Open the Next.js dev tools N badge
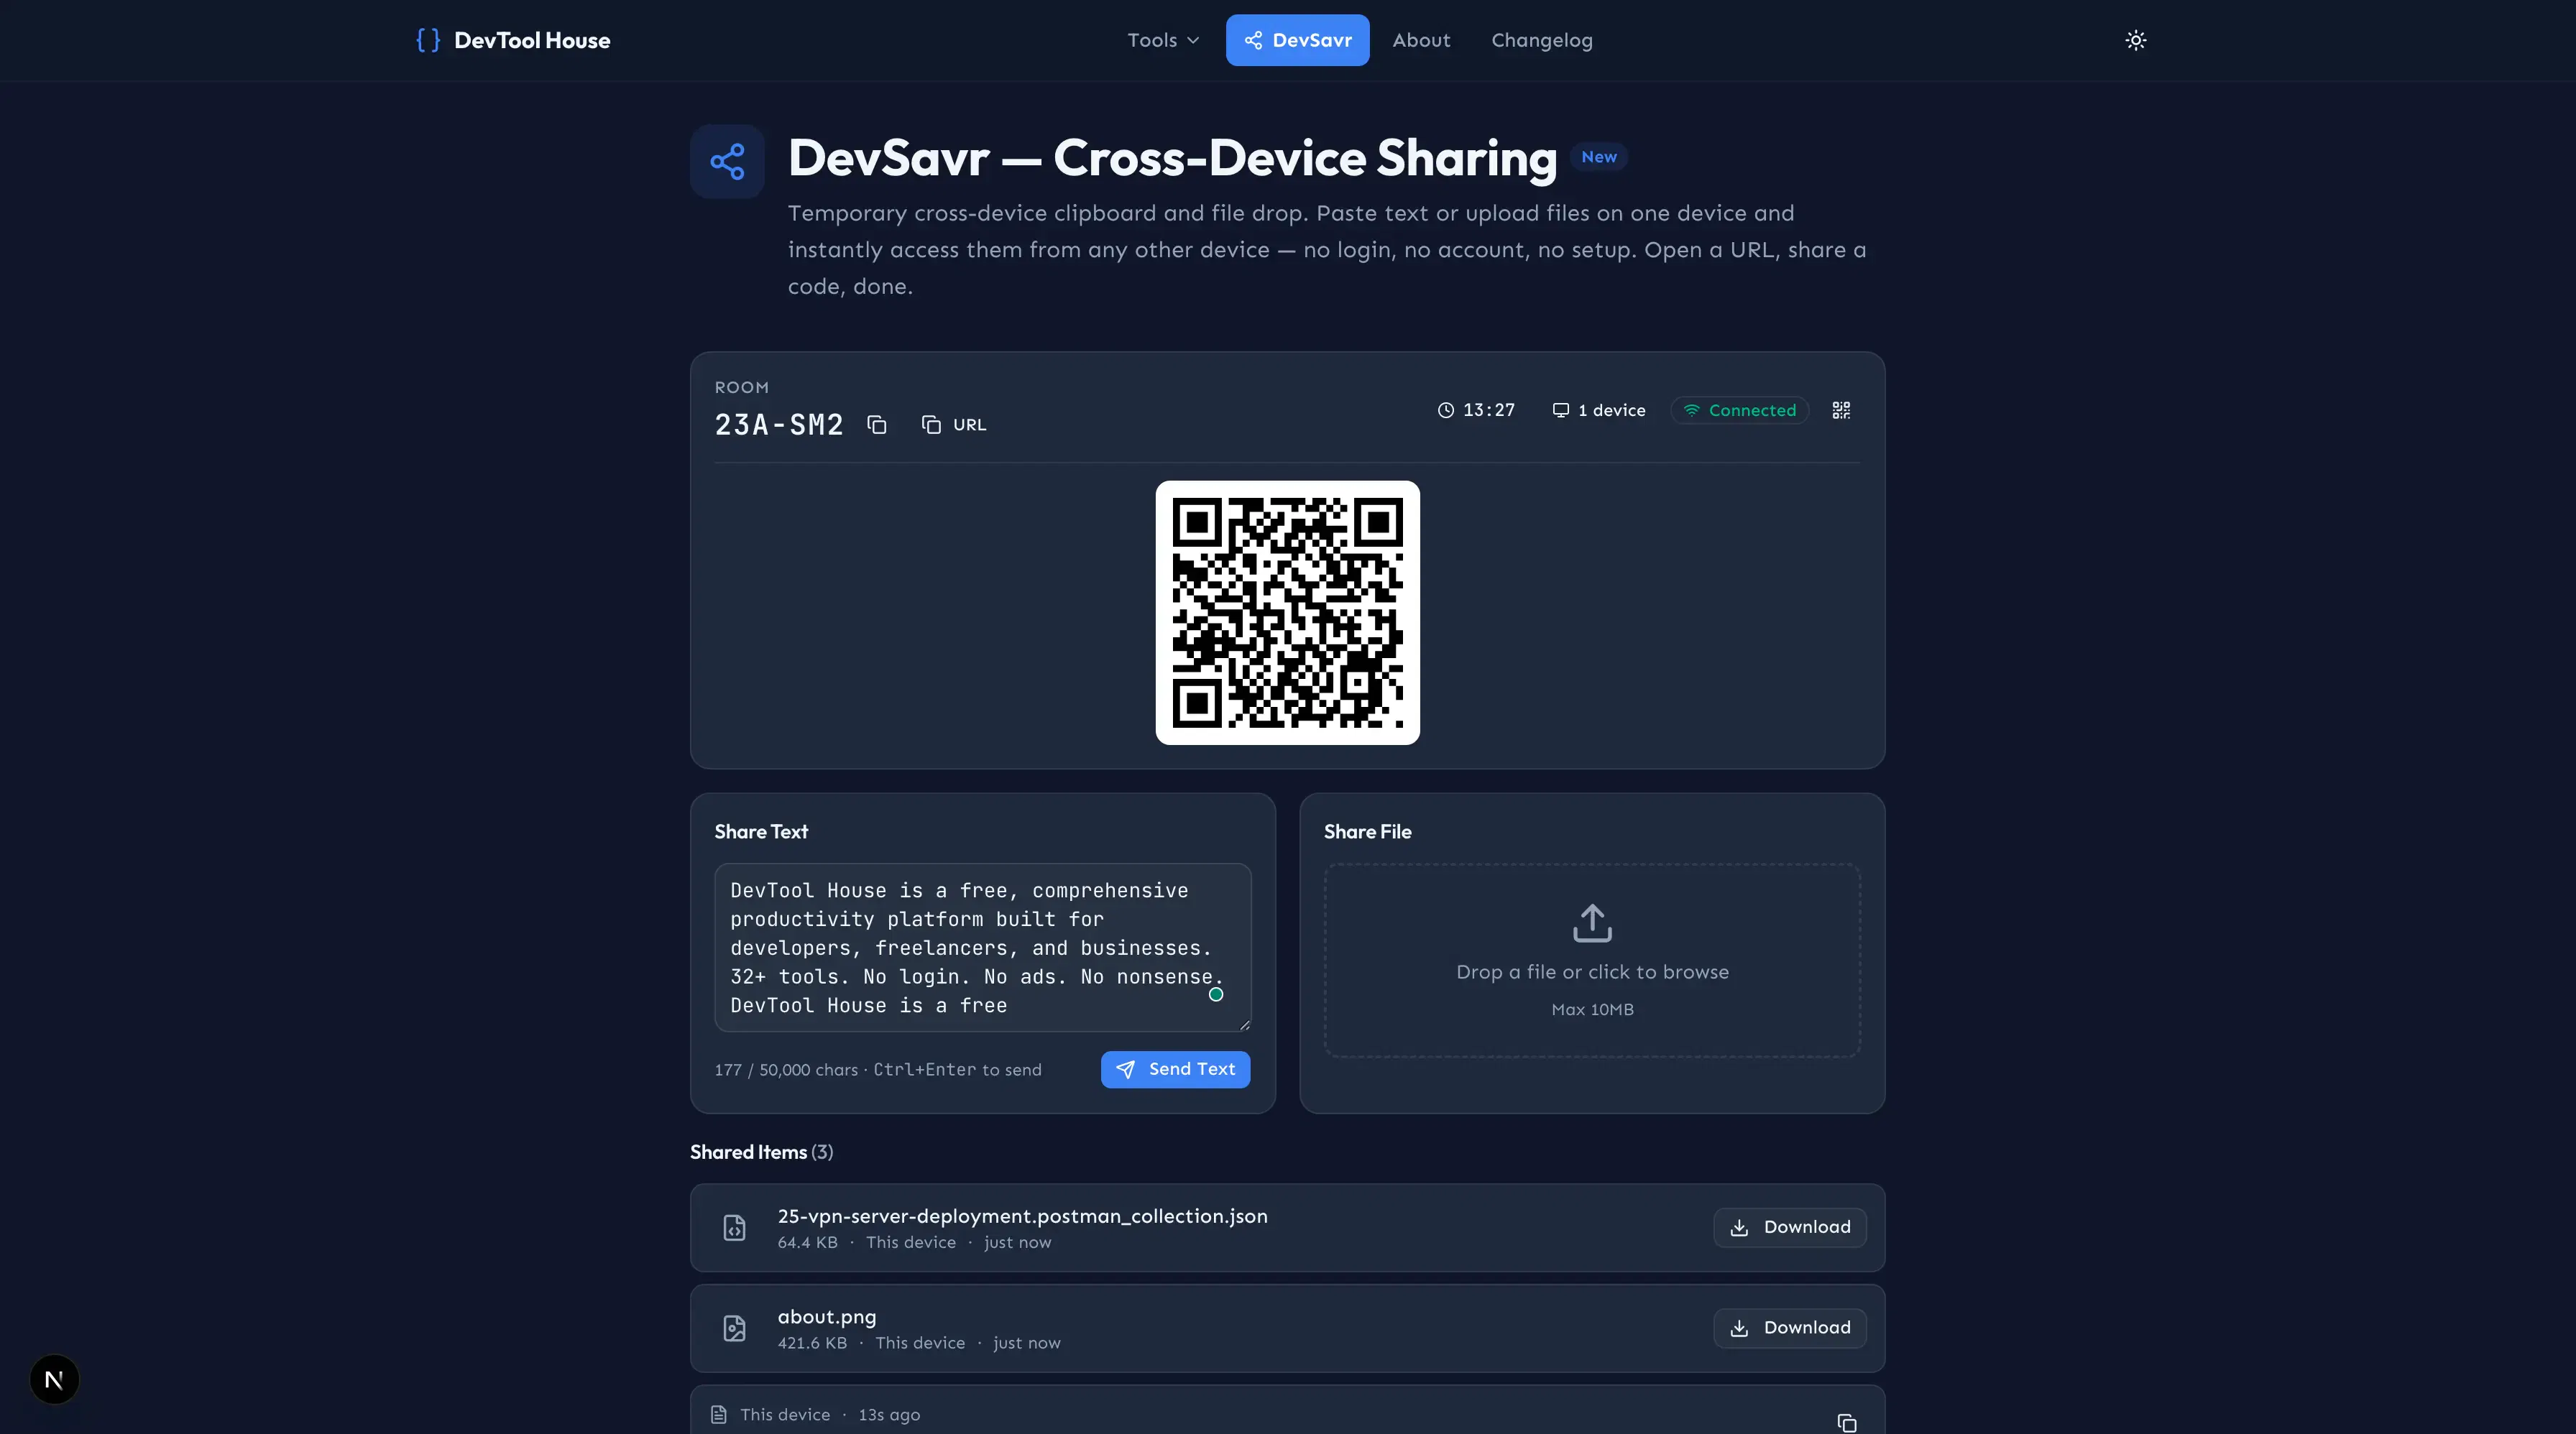The image size is (2576, 1434). click(54, 1379)
